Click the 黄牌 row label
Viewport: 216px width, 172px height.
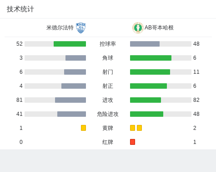pyautogui.click(x=108, y=128)
